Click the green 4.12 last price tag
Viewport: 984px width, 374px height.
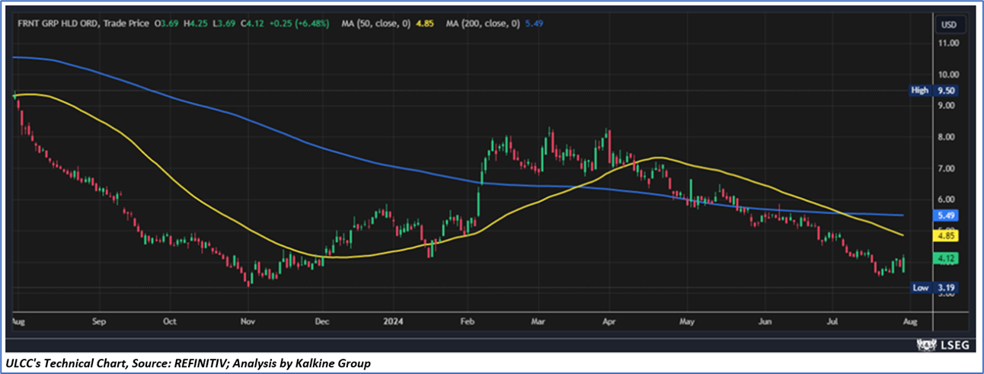click(948, 259)
